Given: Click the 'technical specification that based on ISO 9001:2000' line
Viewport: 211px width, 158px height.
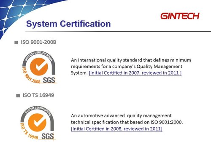Looking at the screenshot, I should coord(127,122).
